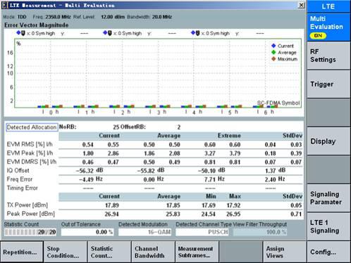This screenshot has height=263, width=351.
Task: Click the IQ Offset current value -56.32 dB
Action: point(90,170)
